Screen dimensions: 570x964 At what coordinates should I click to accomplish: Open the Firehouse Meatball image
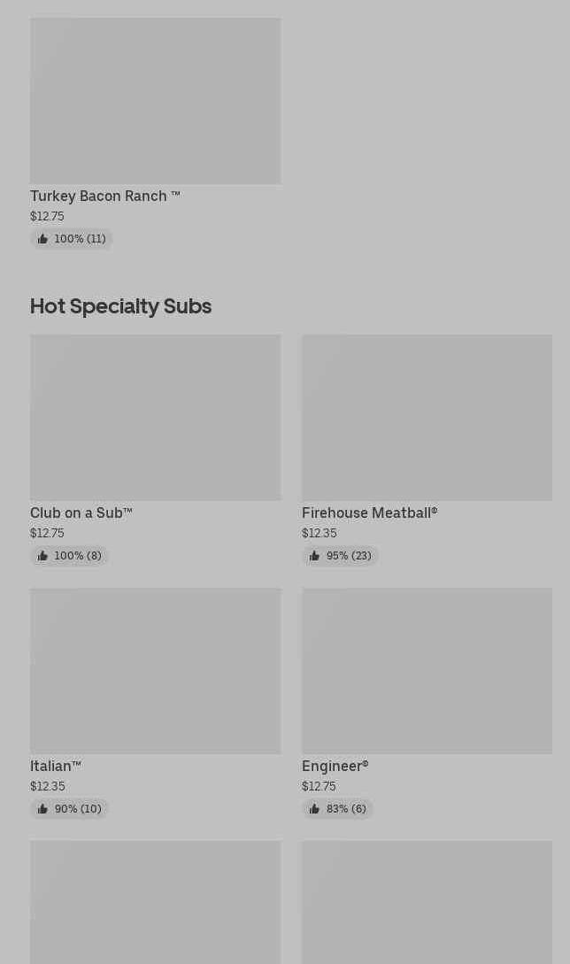pyautogui.click(x=427, y=417)
